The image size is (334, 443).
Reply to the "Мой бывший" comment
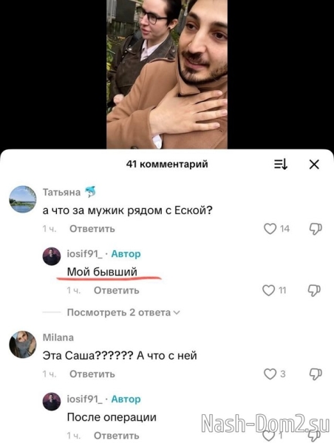coord(117,290)
